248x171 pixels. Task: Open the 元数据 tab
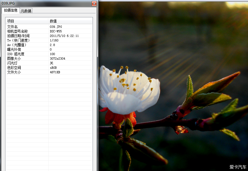click(26, 11)
